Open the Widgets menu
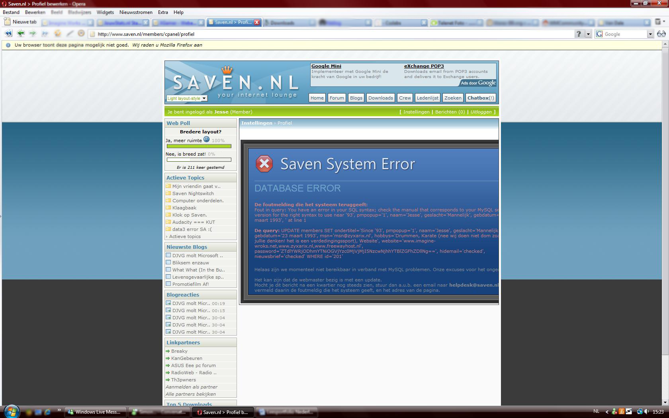Image resolution: width=669 pixels, height=418 pixels. coord(105,12)
